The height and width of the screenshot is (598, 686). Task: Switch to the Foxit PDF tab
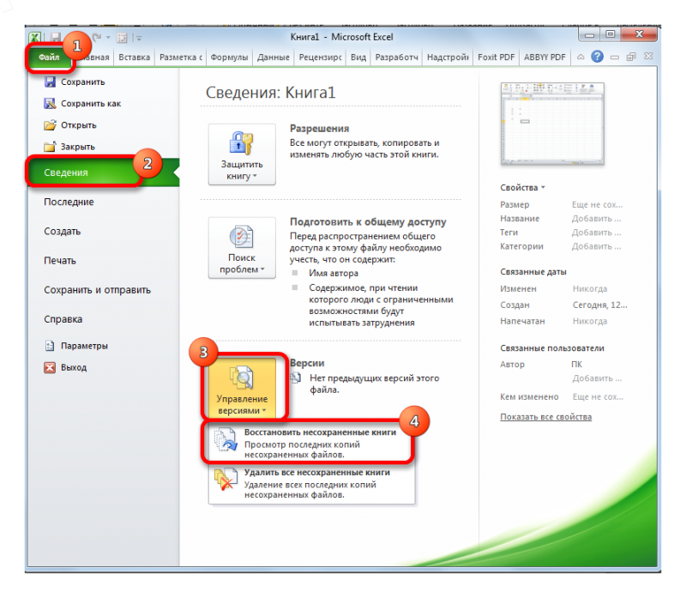496,57
